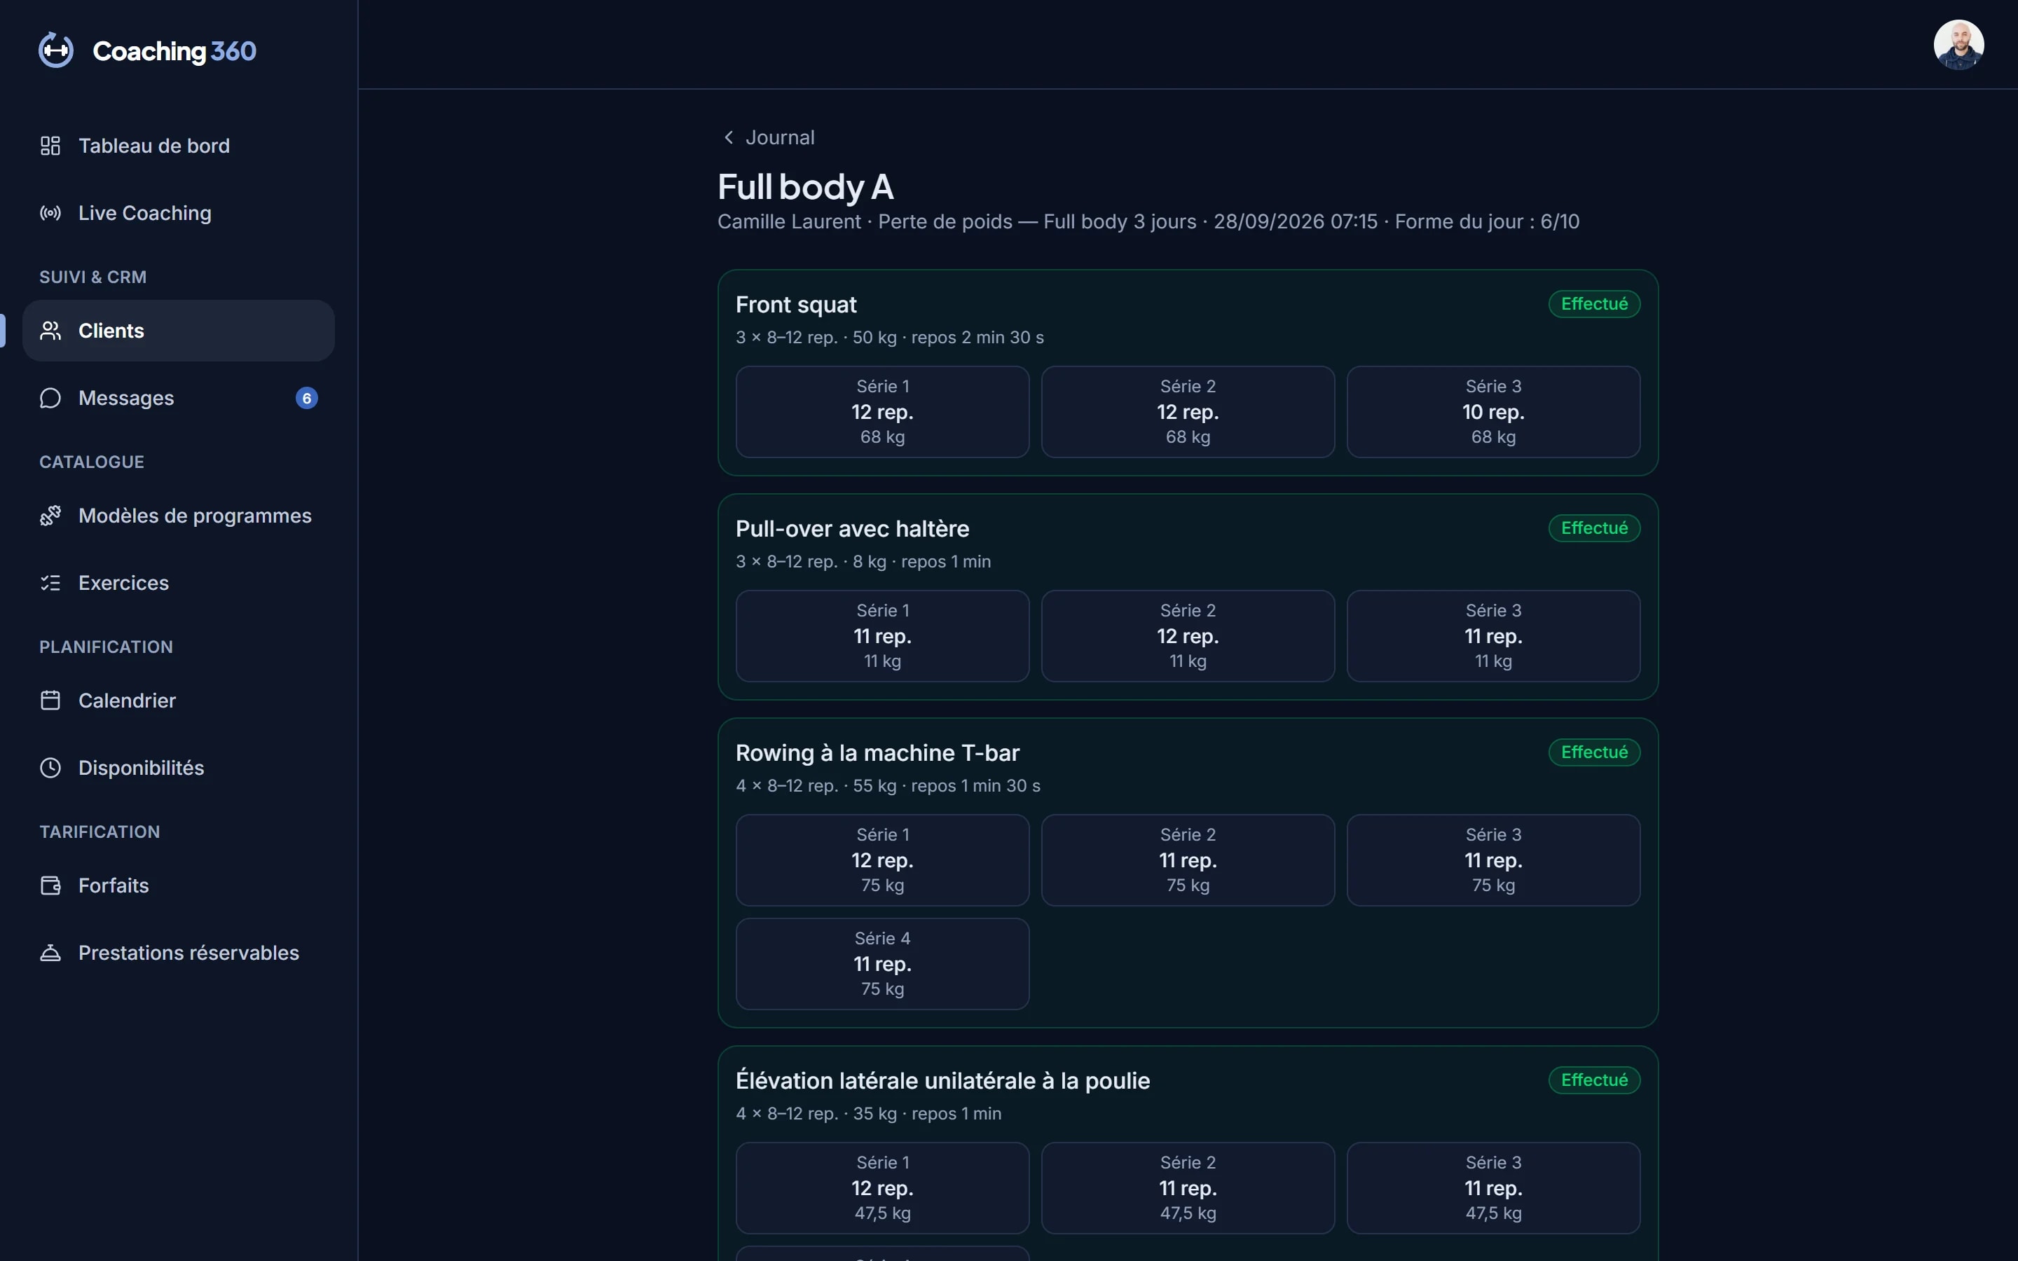Open Messages chat bubble icon
This screenshot has width=2018, height=1261.
pos(50,399)
